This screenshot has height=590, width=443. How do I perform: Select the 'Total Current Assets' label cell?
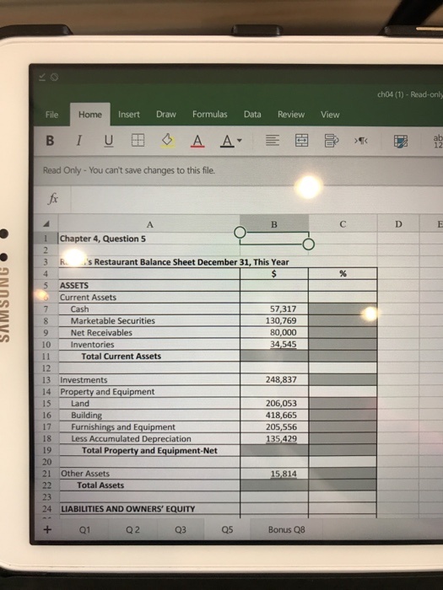[149, 356]
